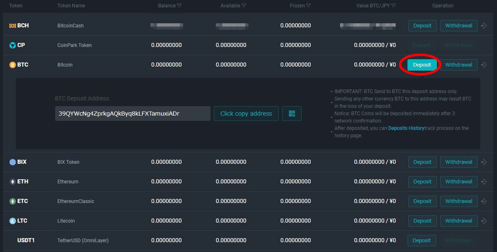This screenshot has width=497, height=252.
Task: Click the TetherUSD (OmniLayer) token name
Action: (x=83, y=241)
